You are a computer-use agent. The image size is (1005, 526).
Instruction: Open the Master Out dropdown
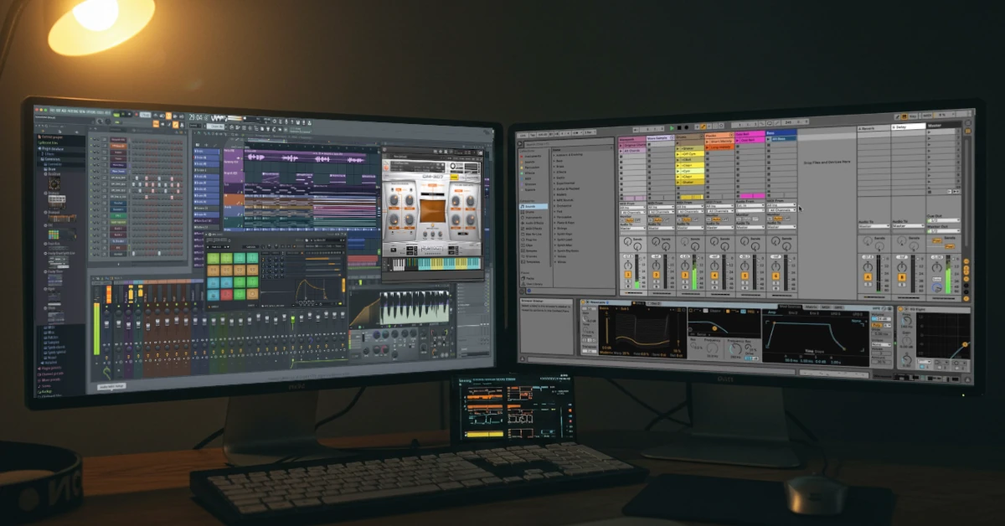(x=944, y=231)
